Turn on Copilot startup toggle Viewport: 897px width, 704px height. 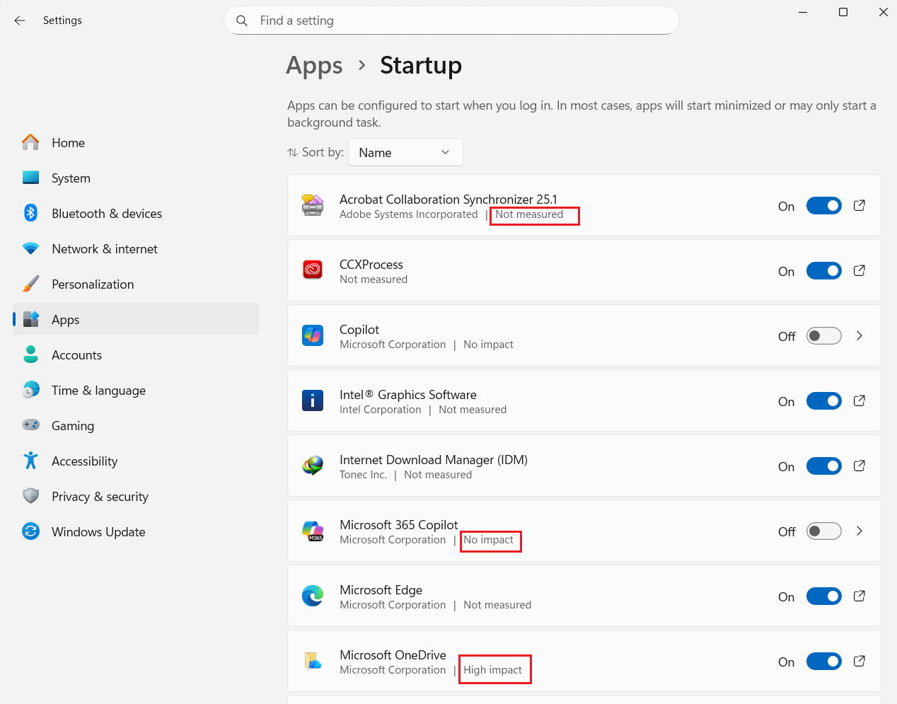pyautogui.click(x=823, y=336)
